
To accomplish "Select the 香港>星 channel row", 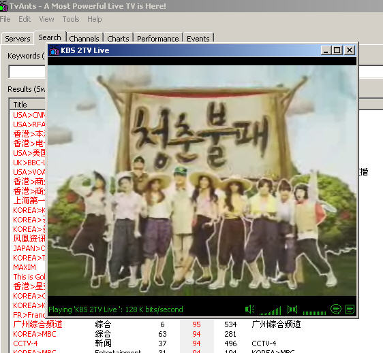I will (x=29, y=286).
